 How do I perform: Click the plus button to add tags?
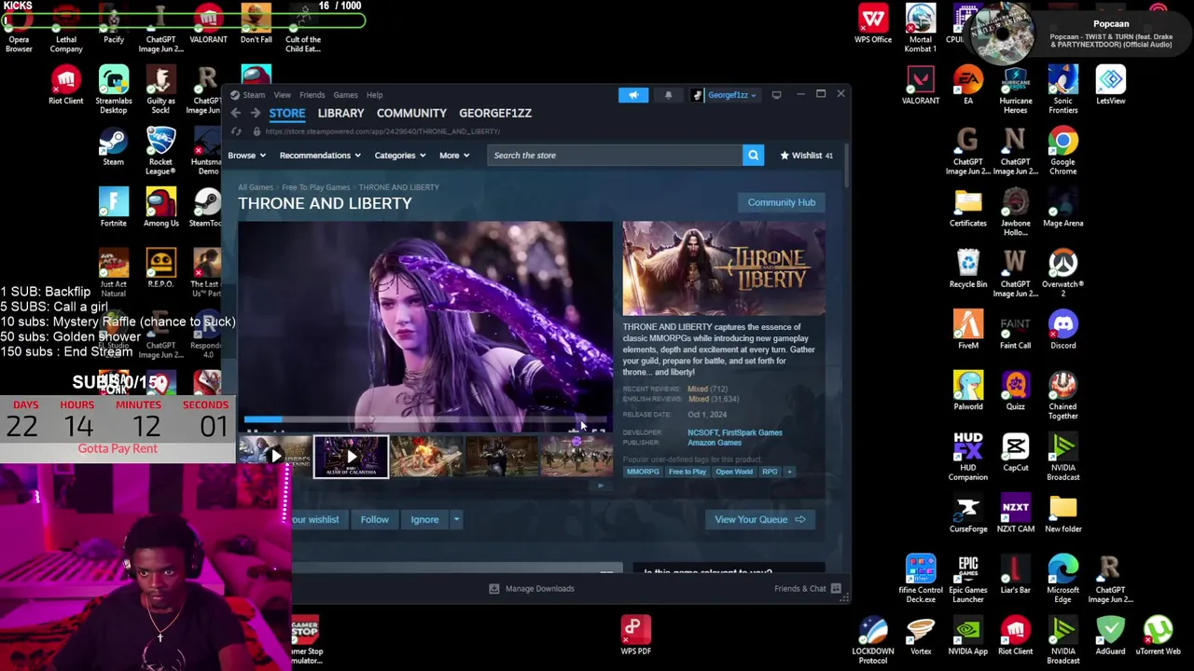tap(789, 472)
